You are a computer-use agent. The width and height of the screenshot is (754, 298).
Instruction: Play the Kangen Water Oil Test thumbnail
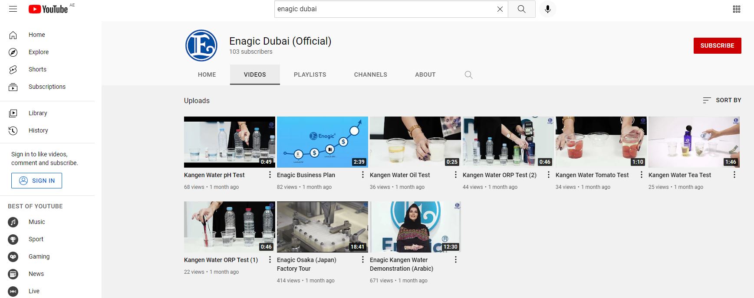tap(415, 142)
